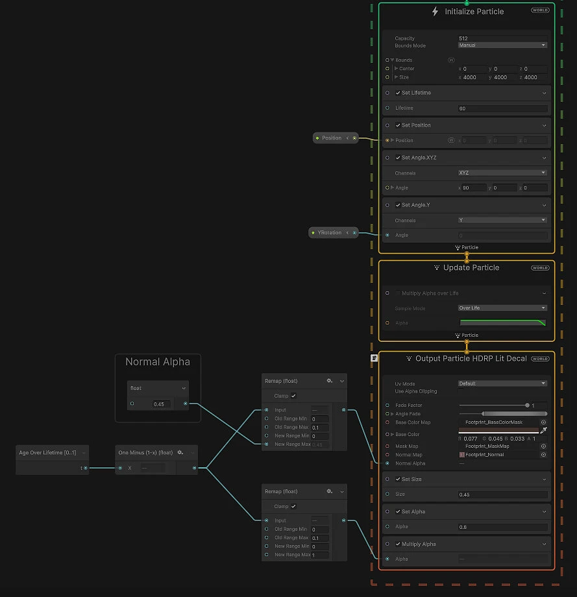Viewport: 577px width, 597px height.
Task: Collapse the Set Lifetime block
Action: (544, 93)
